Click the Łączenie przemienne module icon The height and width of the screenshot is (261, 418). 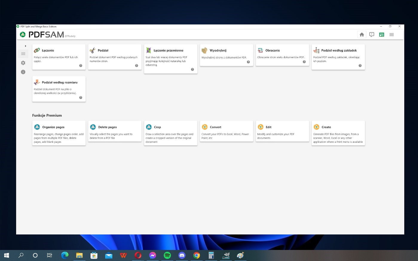[x=148, y=50]
